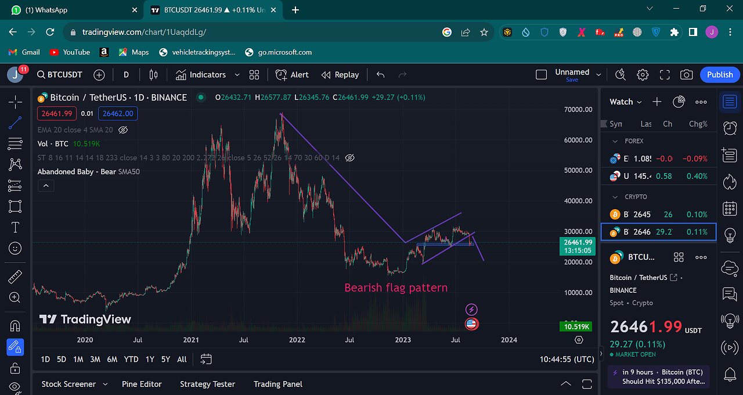Take a chart snapshot with camera icon
The image size is (743, 395).
687,75
